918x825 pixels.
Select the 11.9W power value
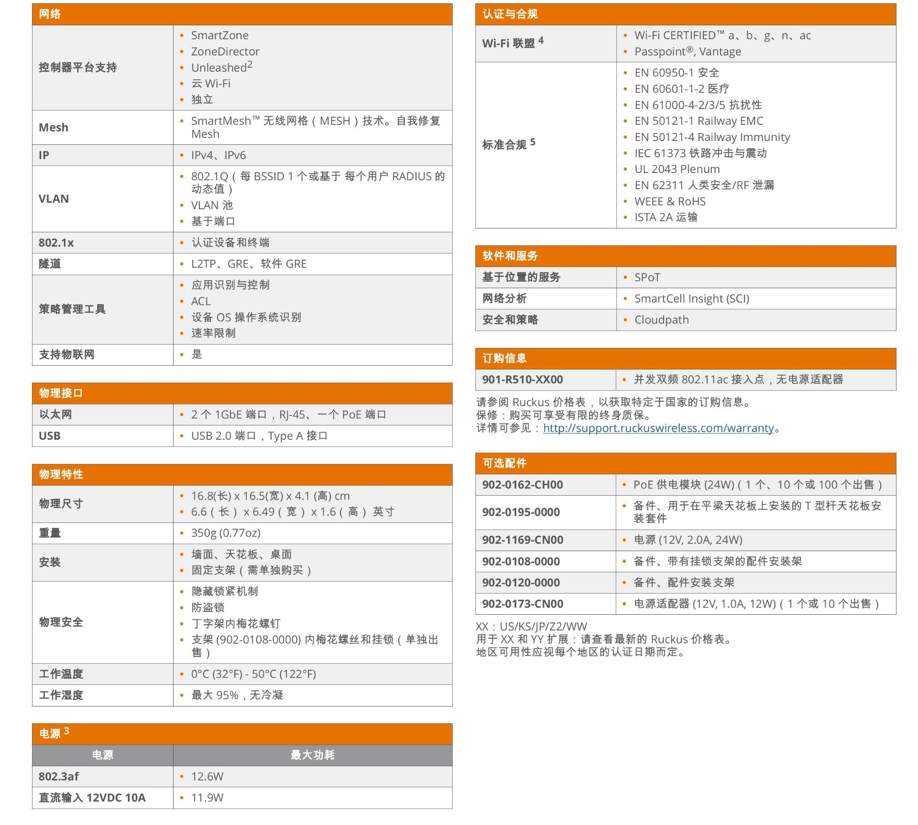[x=207, y=798]
